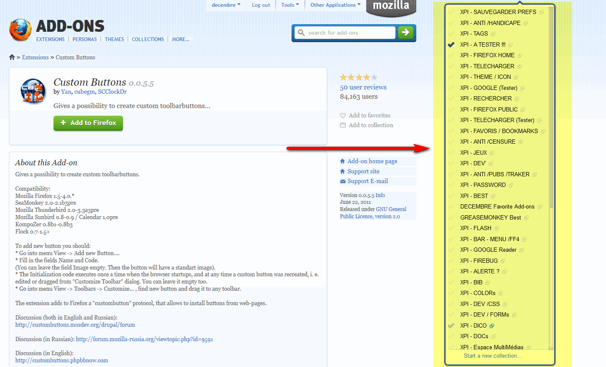Open the 50 user reviews link
The image size is (606, 367).
tap(363, 87)
